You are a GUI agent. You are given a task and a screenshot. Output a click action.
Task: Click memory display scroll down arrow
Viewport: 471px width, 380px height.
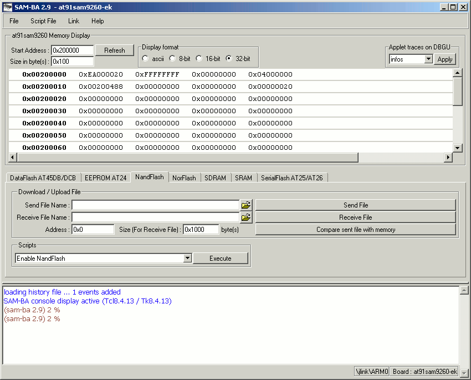pos(458,148)
